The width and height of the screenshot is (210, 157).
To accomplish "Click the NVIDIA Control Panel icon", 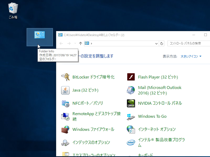I will tap(131, 103).
